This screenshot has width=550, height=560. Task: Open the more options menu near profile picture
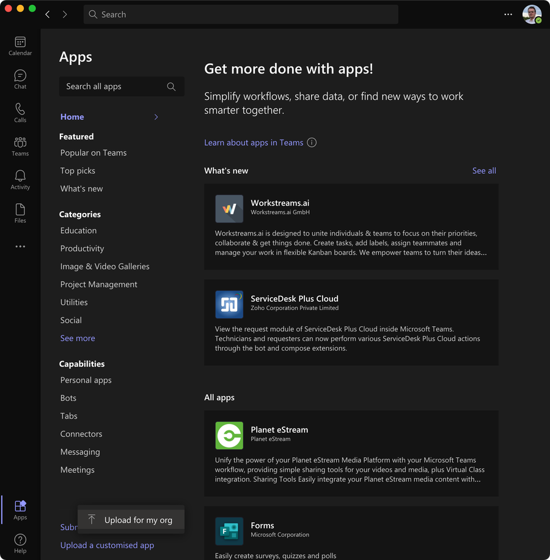(x=508, y=14)
